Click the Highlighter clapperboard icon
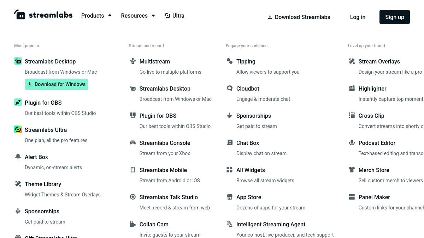This screenshot has height=238, width=424. click(352, 88)
